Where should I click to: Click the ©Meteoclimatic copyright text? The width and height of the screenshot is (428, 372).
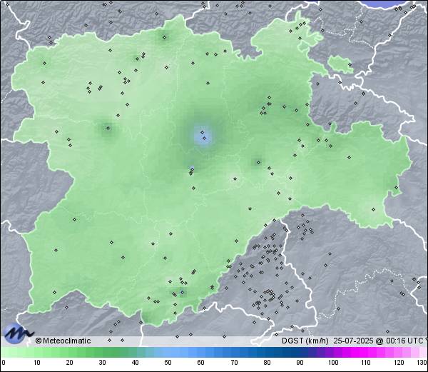pyautogui.click(x=63, y=341)
